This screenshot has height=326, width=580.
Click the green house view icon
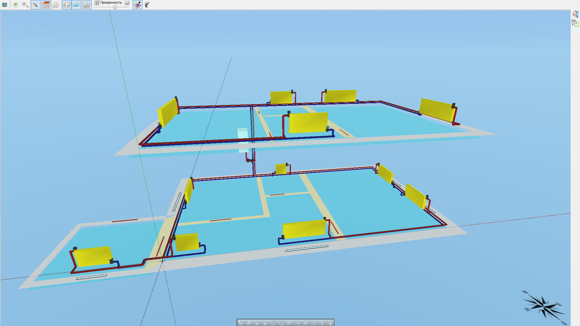tap(15, 5)
